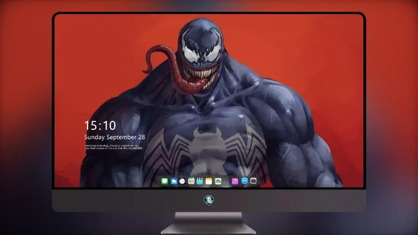Open the gray Camera app icon
This screenshot has height=235, width=418.
click(x=253, y=181)
